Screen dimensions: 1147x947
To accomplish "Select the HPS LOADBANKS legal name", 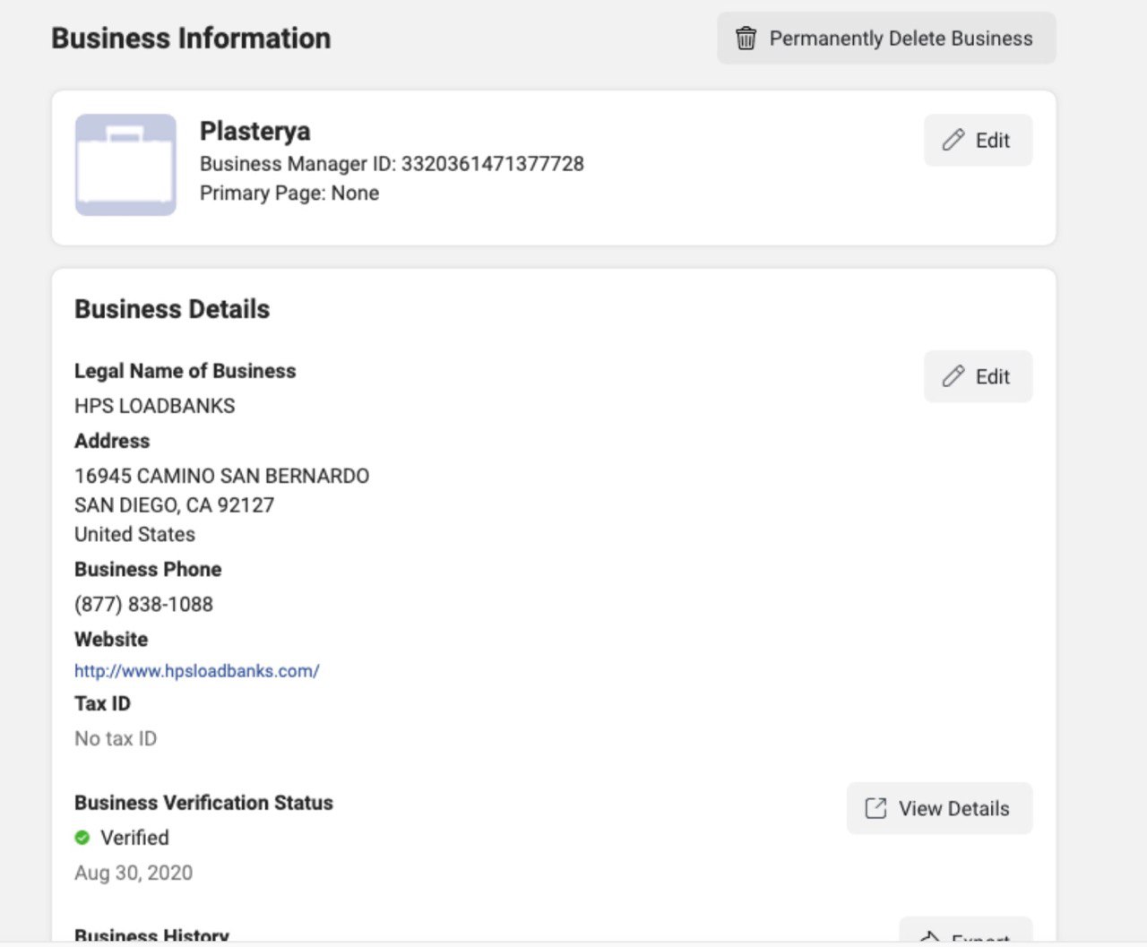I will click(x=155, y=406).
